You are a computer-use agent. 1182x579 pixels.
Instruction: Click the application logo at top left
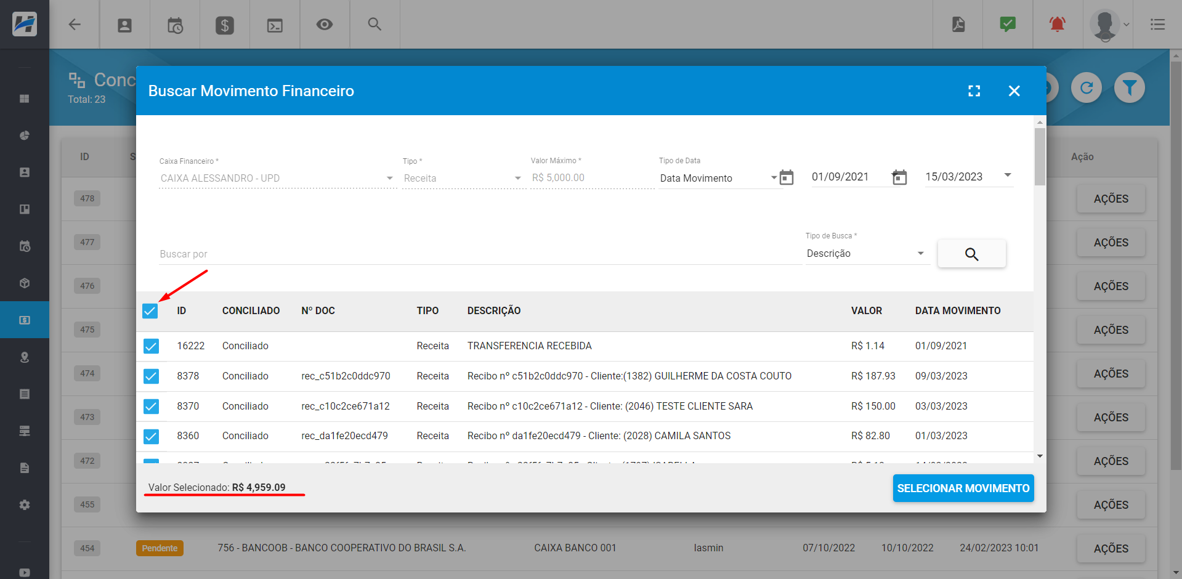(x=25, y=25)
